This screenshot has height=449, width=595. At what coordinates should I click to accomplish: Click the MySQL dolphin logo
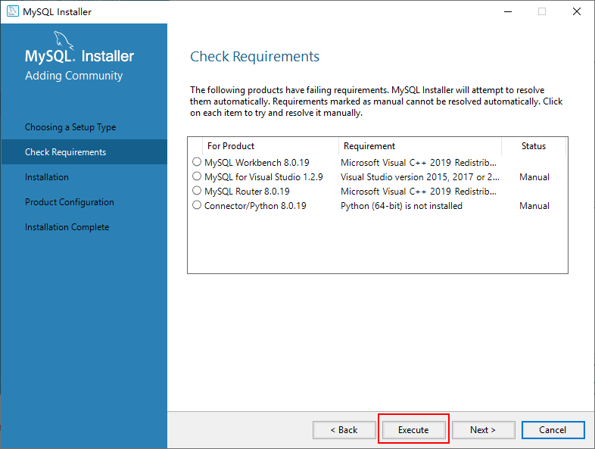65,42
